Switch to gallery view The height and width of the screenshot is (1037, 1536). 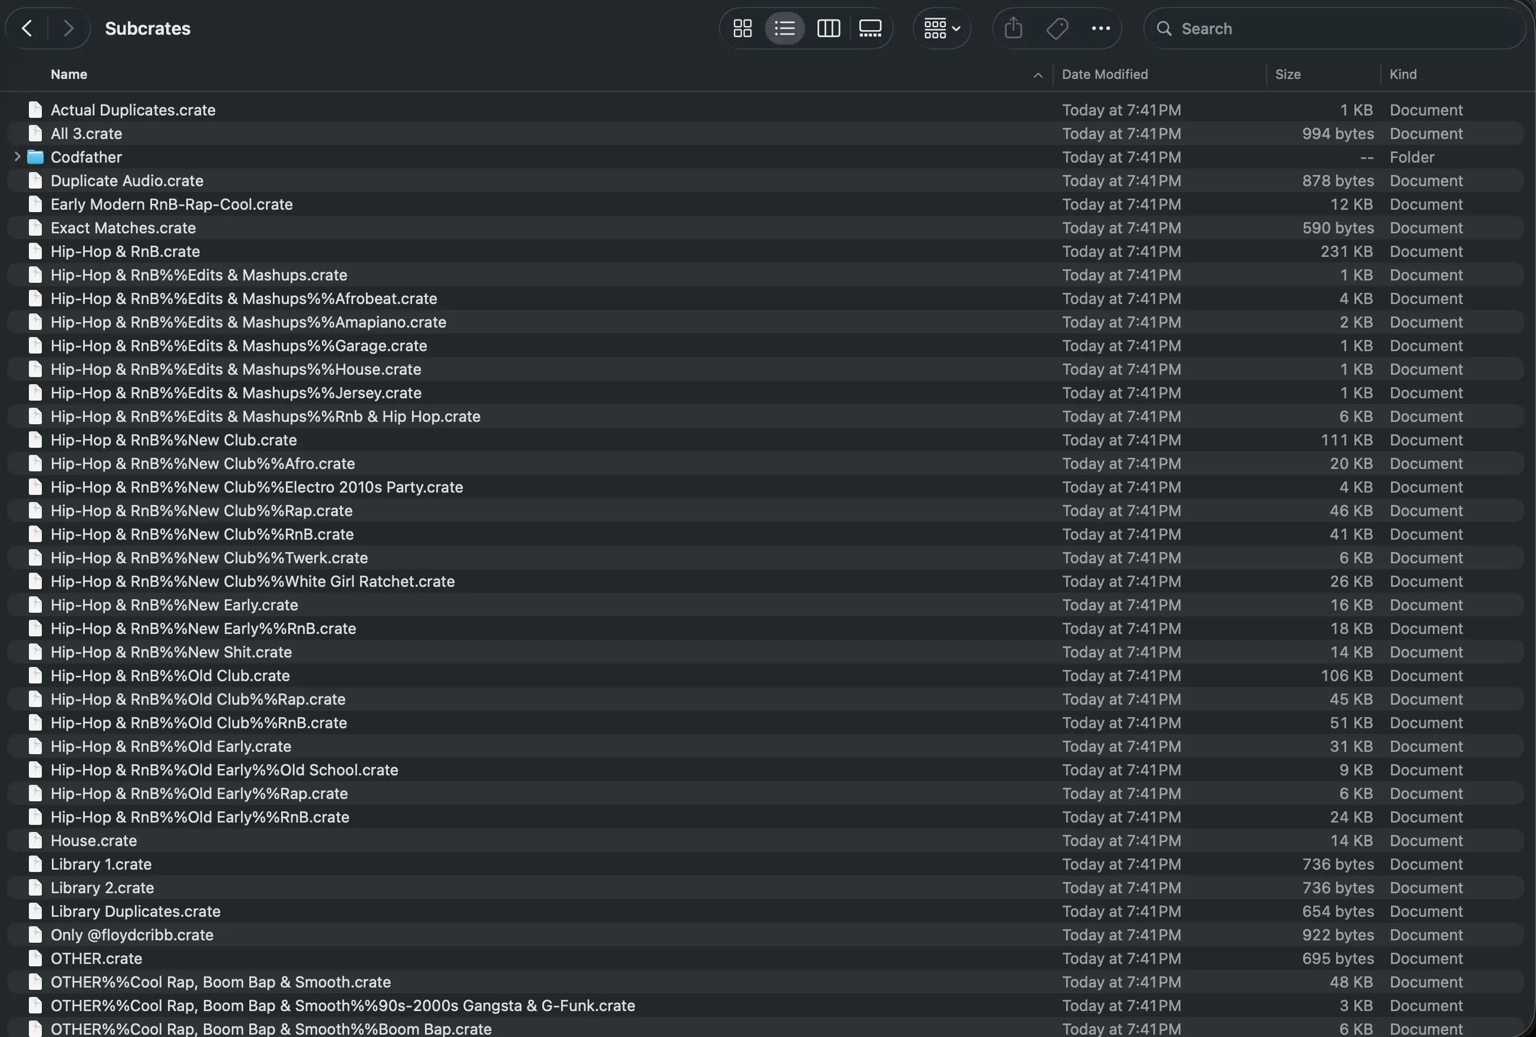tap(870, 28)
